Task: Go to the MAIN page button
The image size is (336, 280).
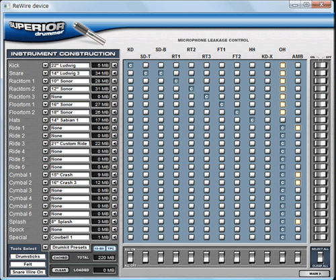Action: click(314, 274)
